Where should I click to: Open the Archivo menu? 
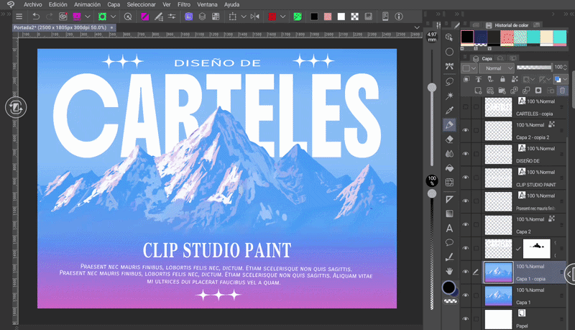[x=32, y=4]
